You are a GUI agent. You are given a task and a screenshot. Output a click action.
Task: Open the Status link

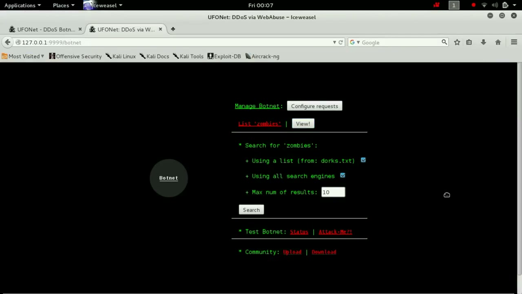click(299, 232)
